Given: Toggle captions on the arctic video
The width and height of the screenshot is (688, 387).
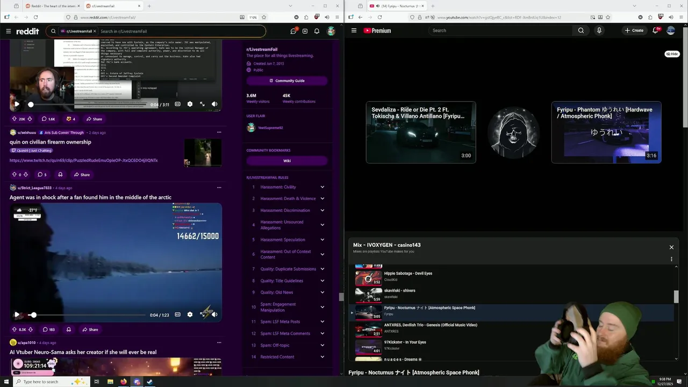Looking at the screenshot, I should (x=177, y=314).
